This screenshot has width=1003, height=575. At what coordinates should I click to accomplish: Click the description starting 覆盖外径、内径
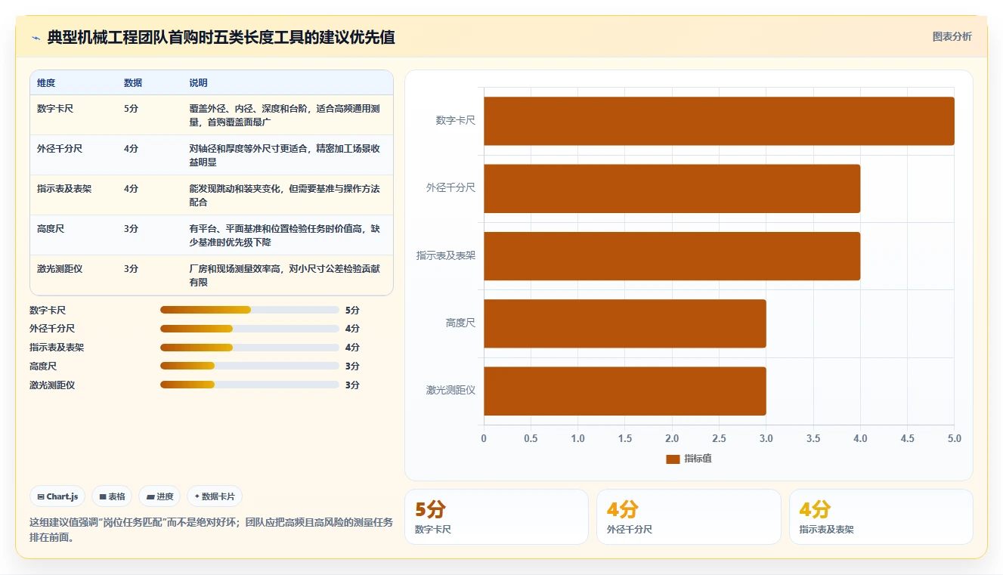click(x=284, y=115)
